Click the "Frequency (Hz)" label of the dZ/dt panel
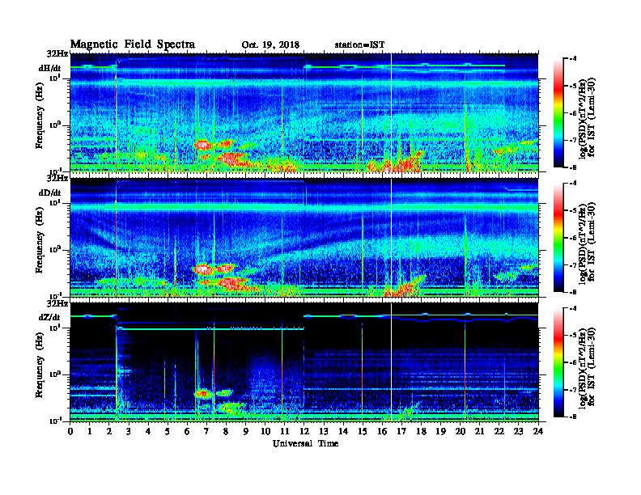 coord(40,365)
